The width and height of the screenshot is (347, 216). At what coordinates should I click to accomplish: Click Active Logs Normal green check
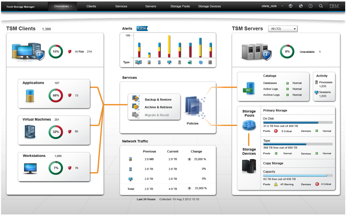point(287,89)
